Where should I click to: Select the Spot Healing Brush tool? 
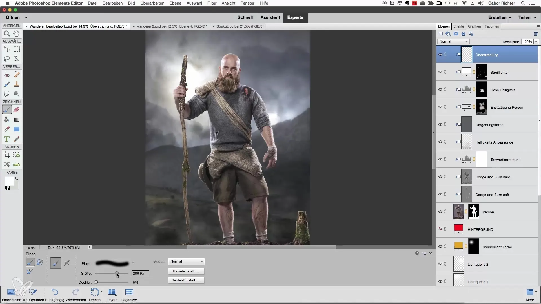[x=17, y=75]
